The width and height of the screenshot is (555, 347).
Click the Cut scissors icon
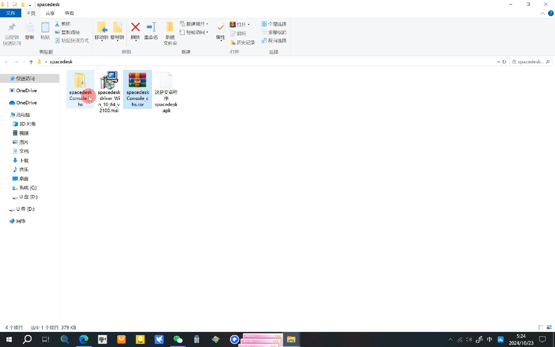pyautogui.click(x=57, y=24)
